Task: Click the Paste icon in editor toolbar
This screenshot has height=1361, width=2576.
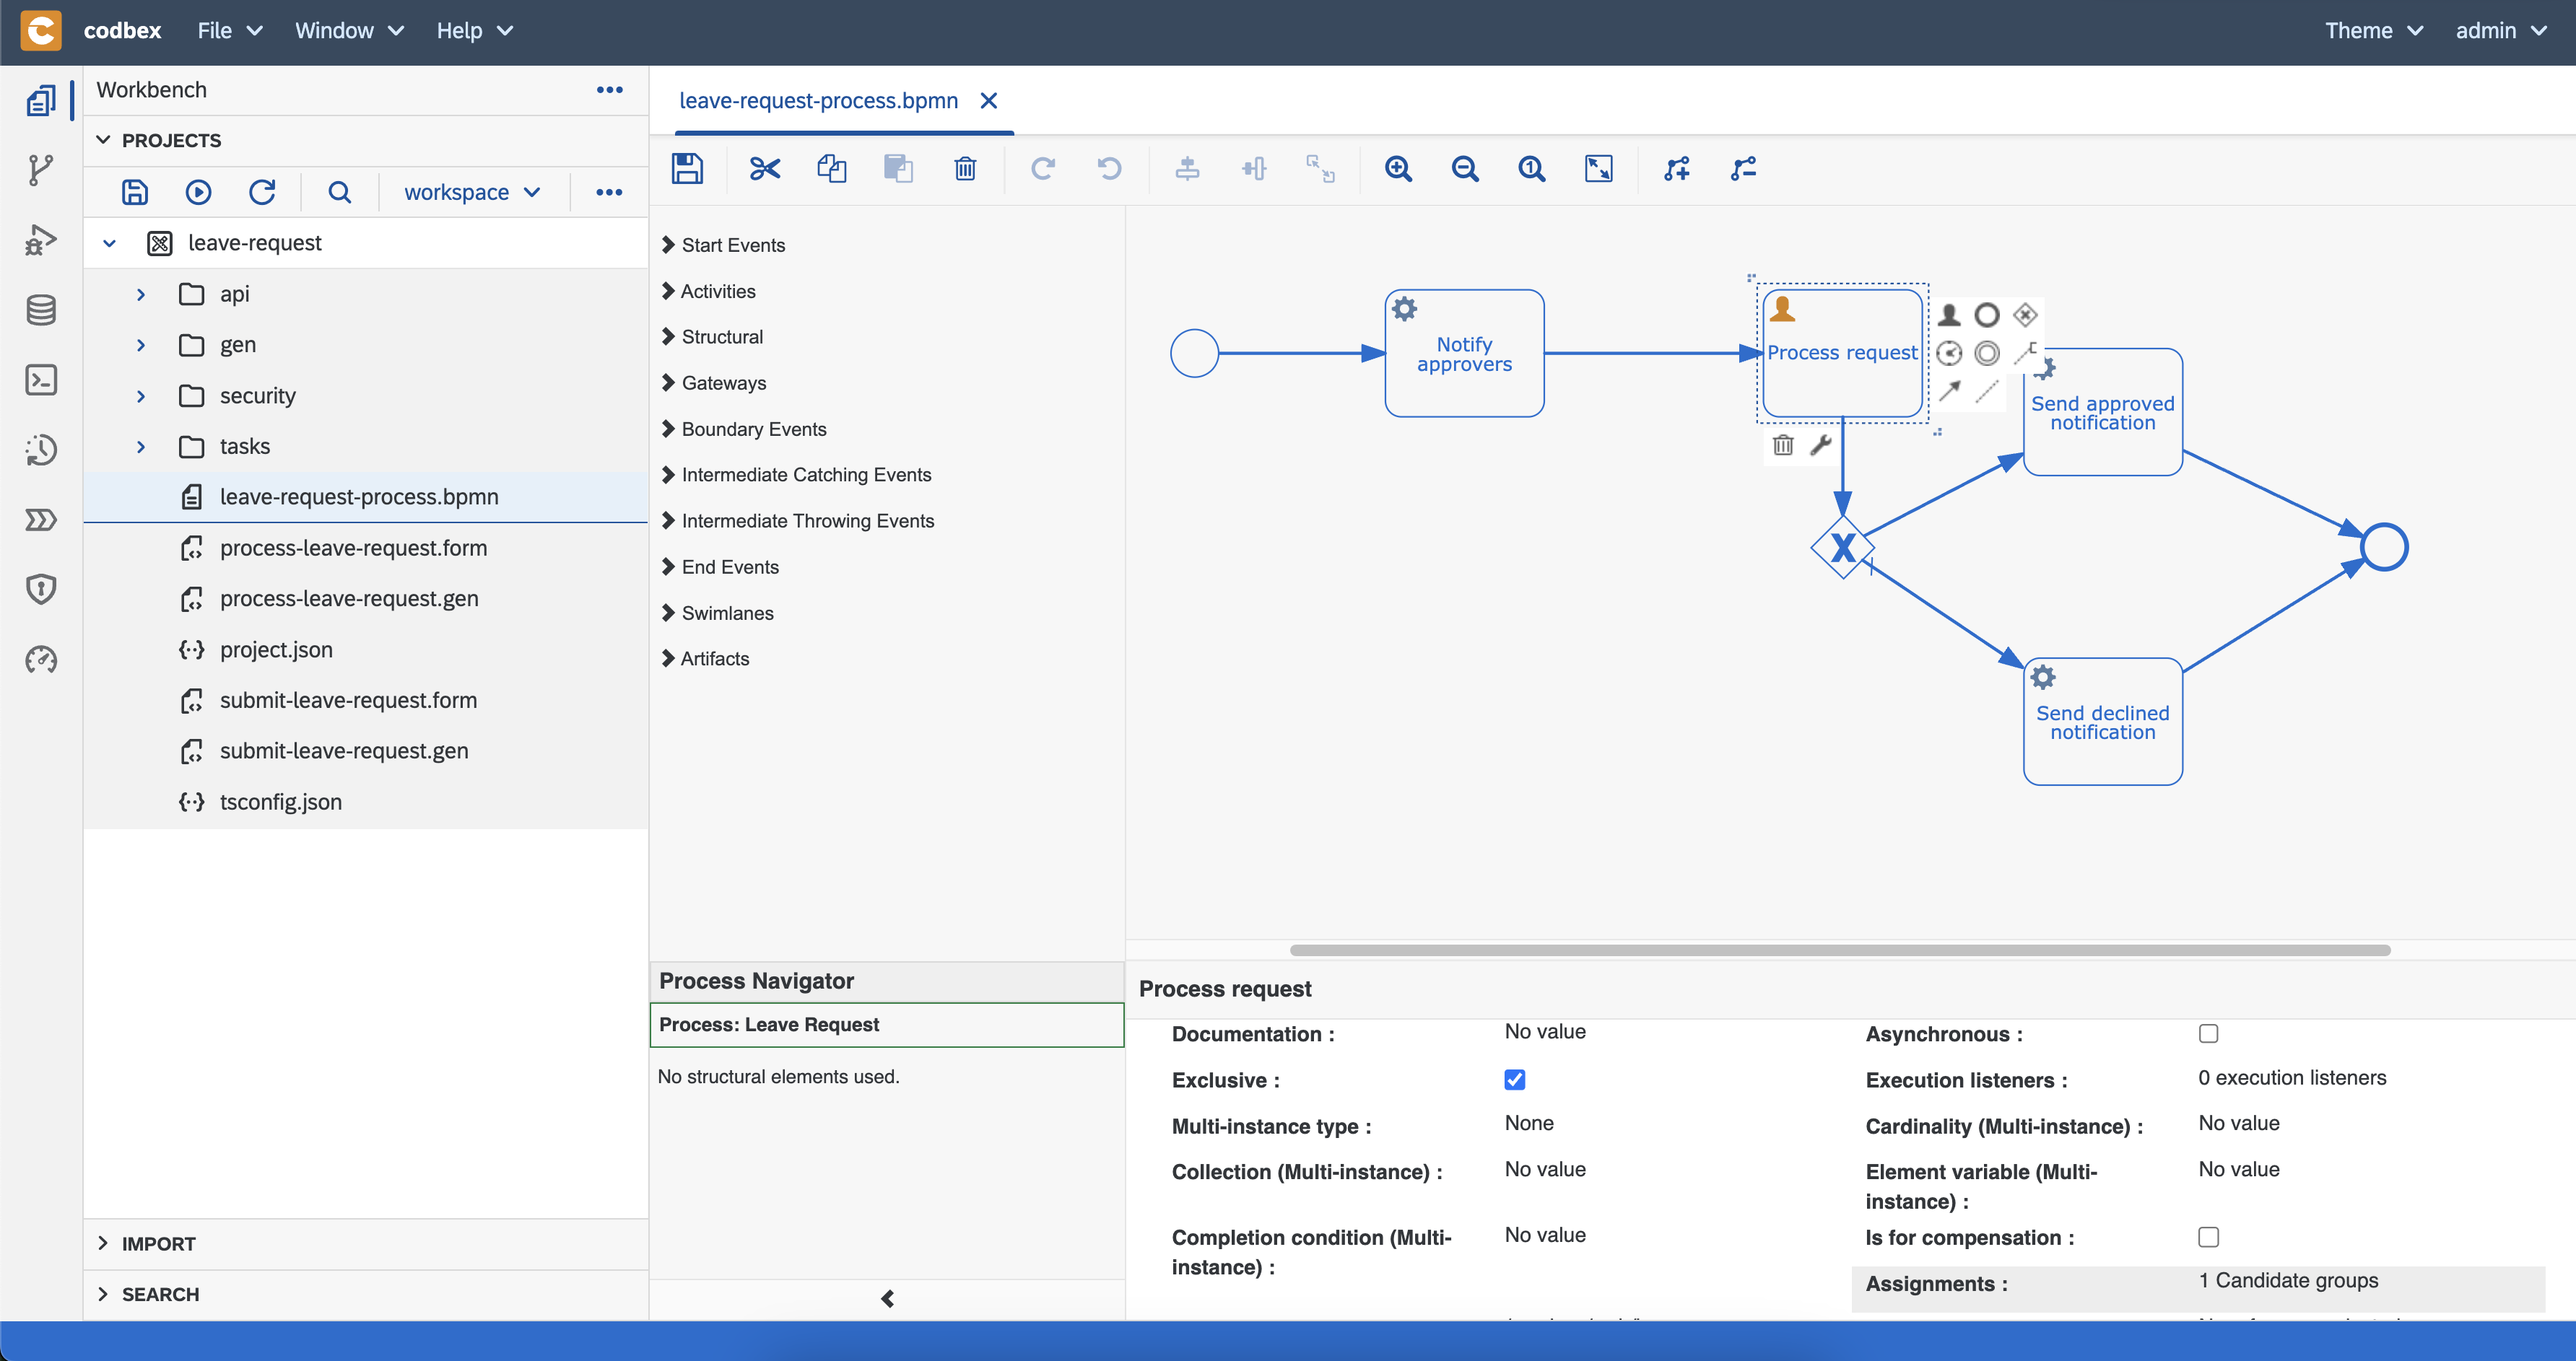Action: (899, 169)
